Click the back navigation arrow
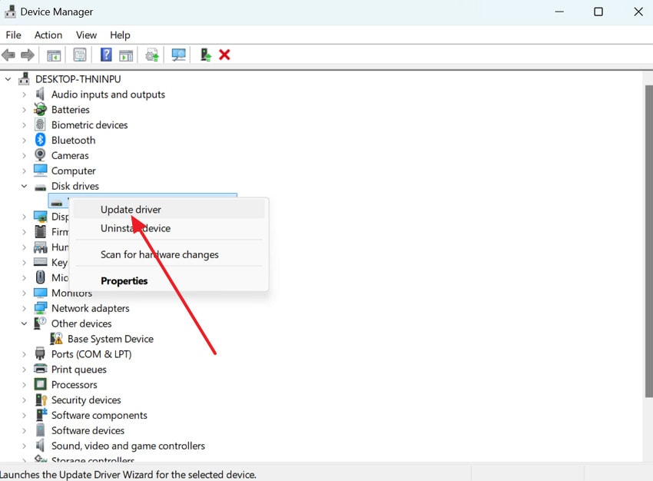 tap(8, 55)
